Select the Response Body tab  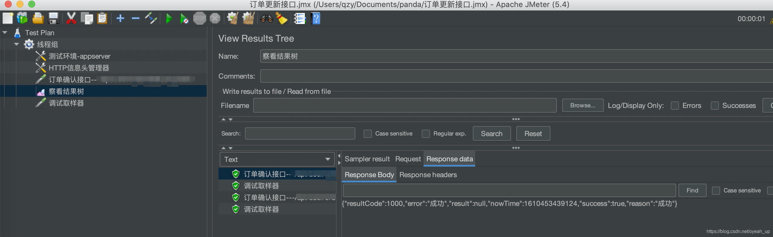369,175
